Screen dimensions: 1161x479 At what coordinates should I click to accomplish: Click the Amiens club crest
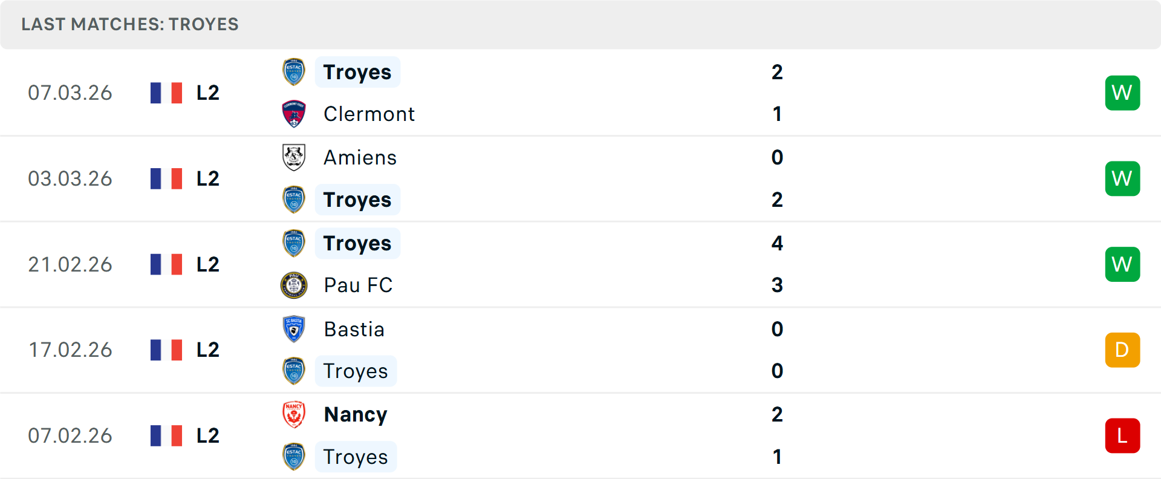[x=294, y=157]
